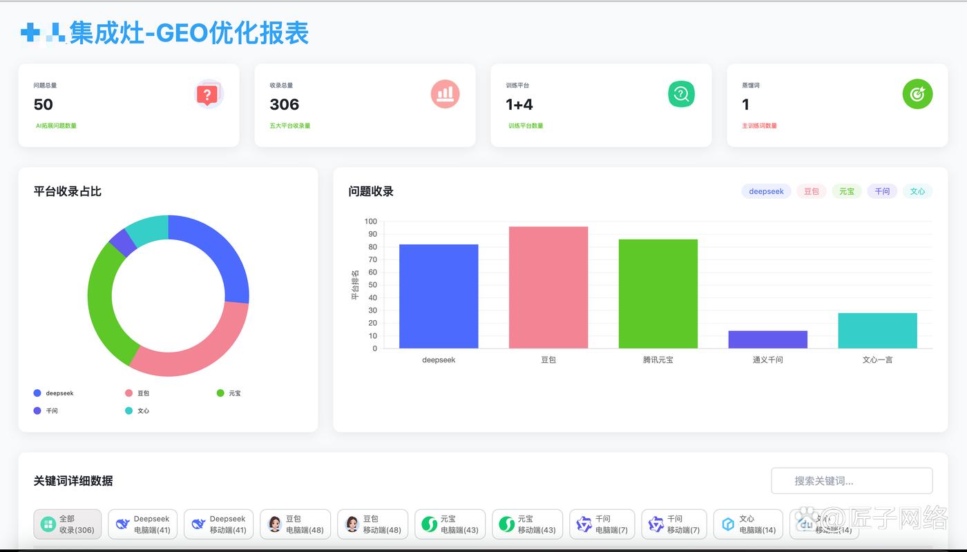
Task: Click the value 1+4 under 训练平台
Action: click(519, 104)
